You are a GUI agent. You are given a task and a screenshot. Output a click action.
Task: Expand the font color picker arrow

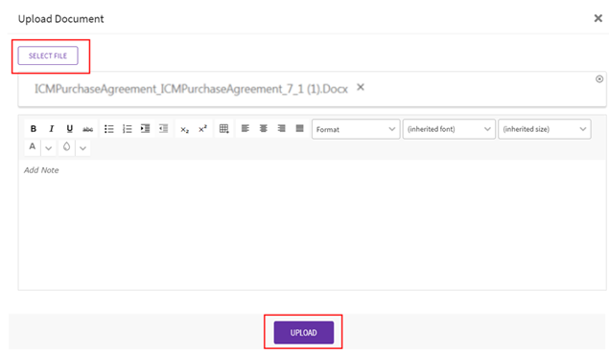[49, 147]
